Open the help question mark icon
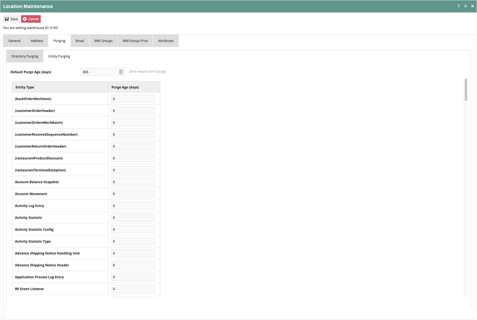This screenshot has width=477, height=320. coord(458,6)
